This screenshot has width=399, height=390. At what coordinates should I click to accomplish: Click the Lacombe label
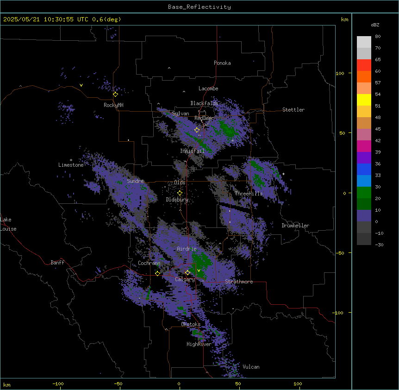pos(208,88)
